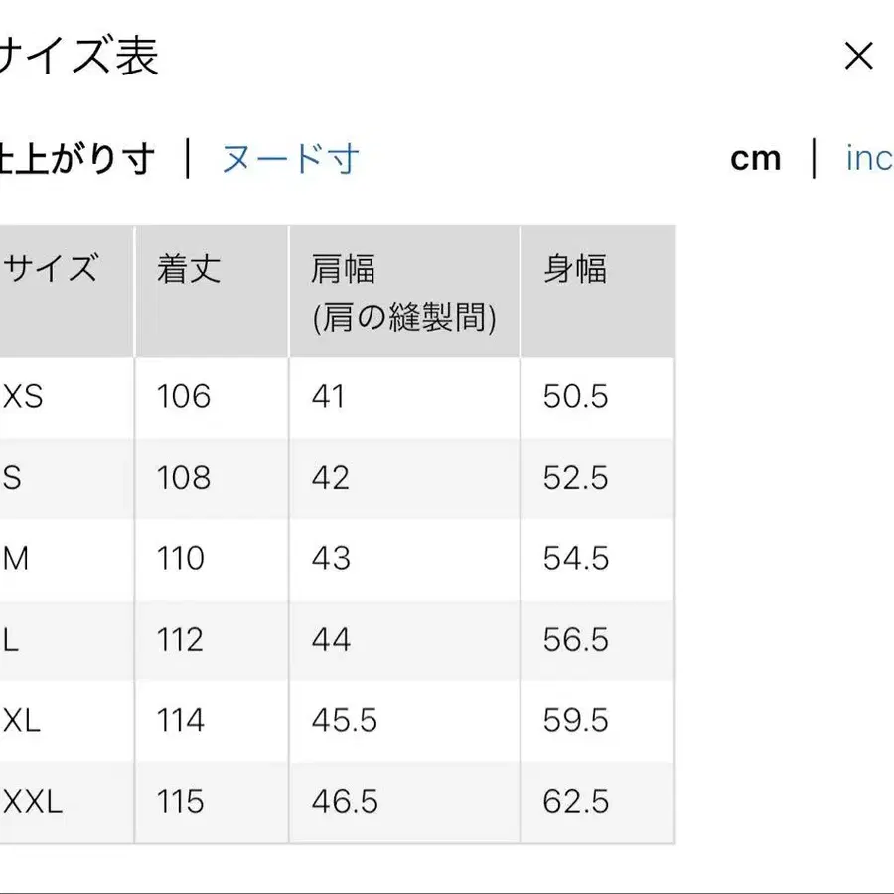Screen dimensions: 894x894
Task: Select the cm unit option
Action: pos(757,158)
